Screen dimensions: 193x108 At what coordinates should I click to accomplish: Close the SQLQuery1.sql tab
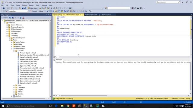83,15
